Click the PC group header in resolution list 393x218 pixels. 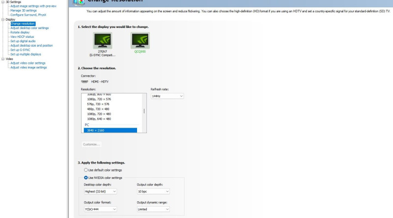(87, 125)
